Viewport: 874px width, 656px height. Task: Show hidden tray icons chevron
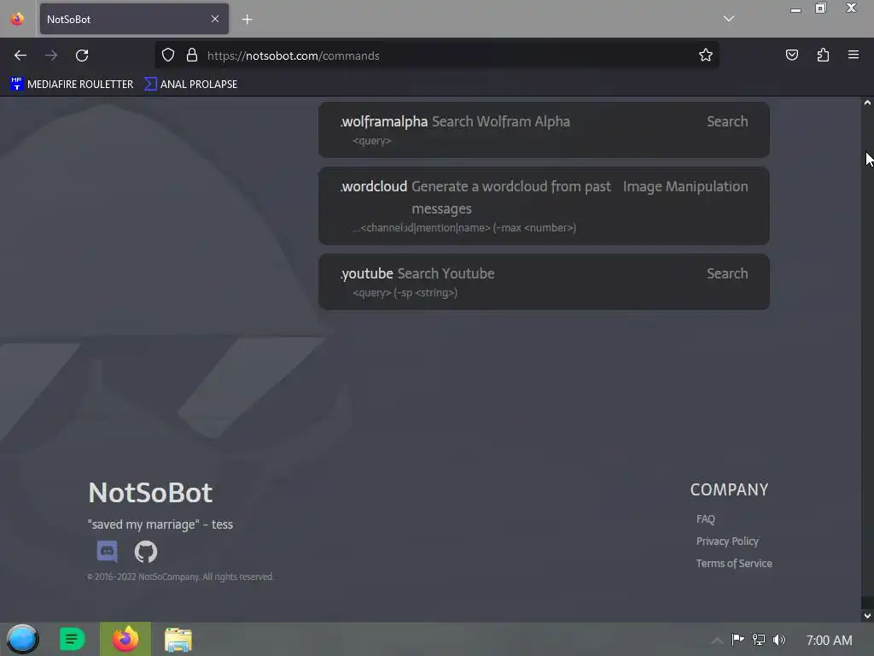pos(717,640)
